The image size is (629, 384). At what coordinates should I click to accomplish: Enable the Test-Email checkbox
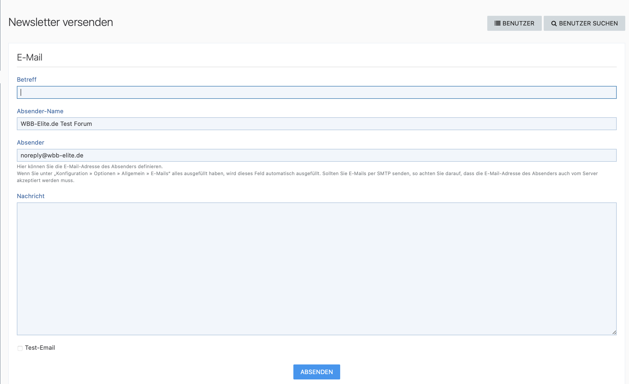pos(20,348)
